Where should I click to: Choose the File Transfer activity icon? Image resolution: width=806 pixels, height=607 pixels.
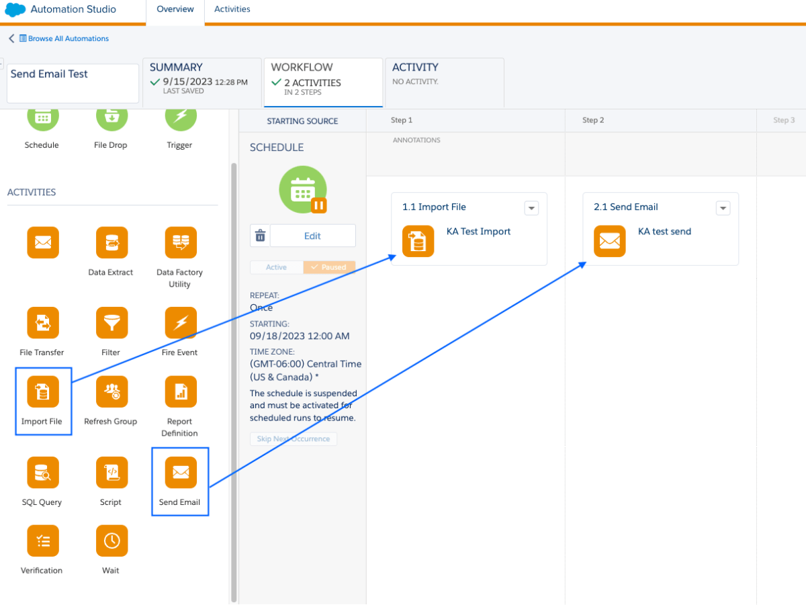pos(43,323)
